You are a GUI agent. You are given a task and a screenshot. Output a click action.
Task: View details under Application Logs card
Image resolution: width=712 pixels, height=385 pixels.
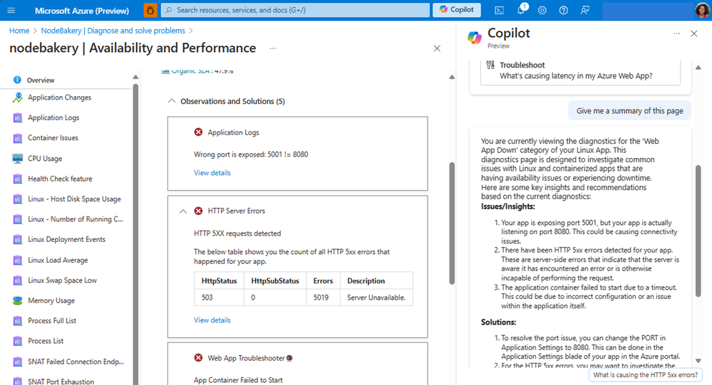(212, 173)
